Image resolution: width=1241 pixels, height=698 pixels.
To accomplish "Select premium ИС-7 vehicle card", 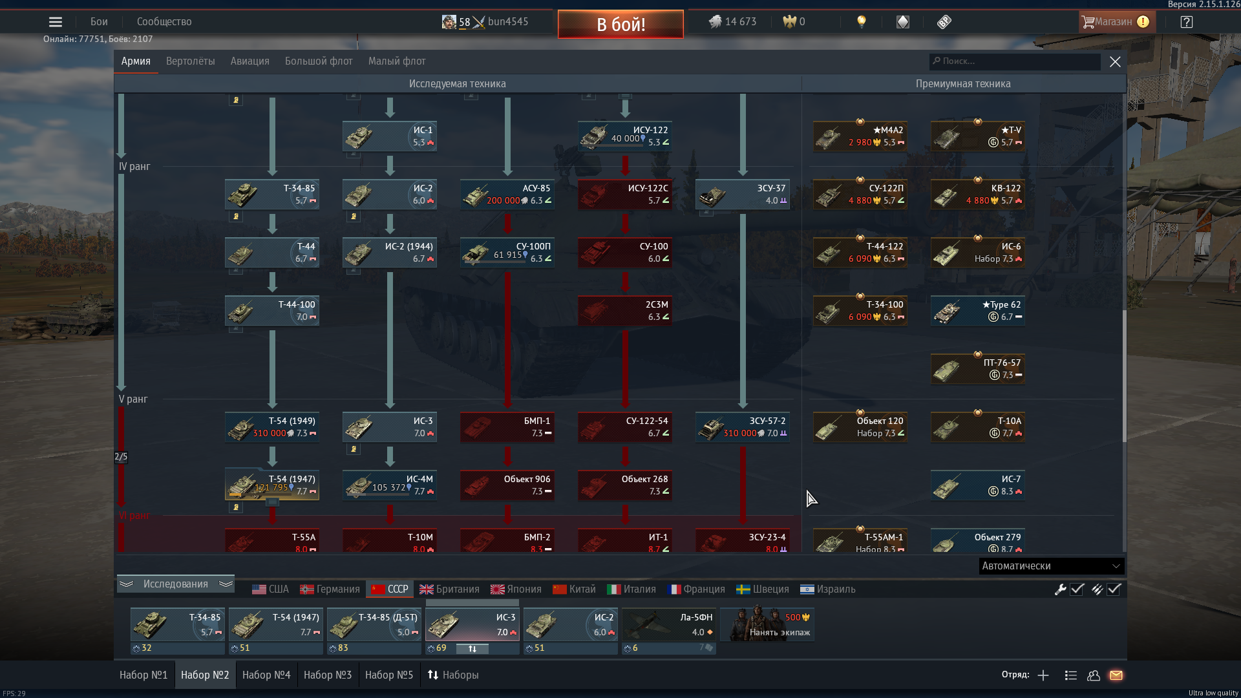I will tap(978, 485).
